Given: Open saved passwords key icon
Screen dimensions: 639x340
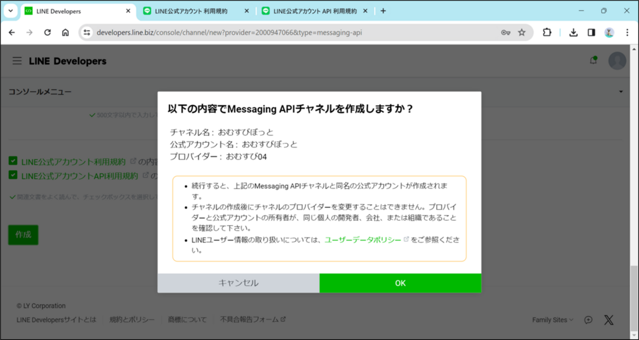Looking at the screenshot, I should click(x=506, y=32).
